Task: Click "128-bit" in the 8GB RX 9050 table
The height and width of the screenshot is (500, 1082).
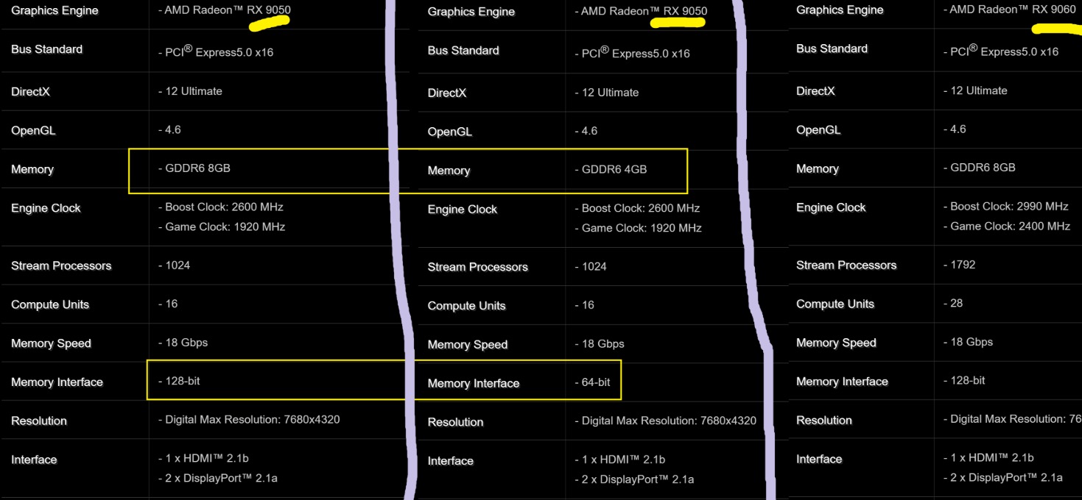Action: 183,381
